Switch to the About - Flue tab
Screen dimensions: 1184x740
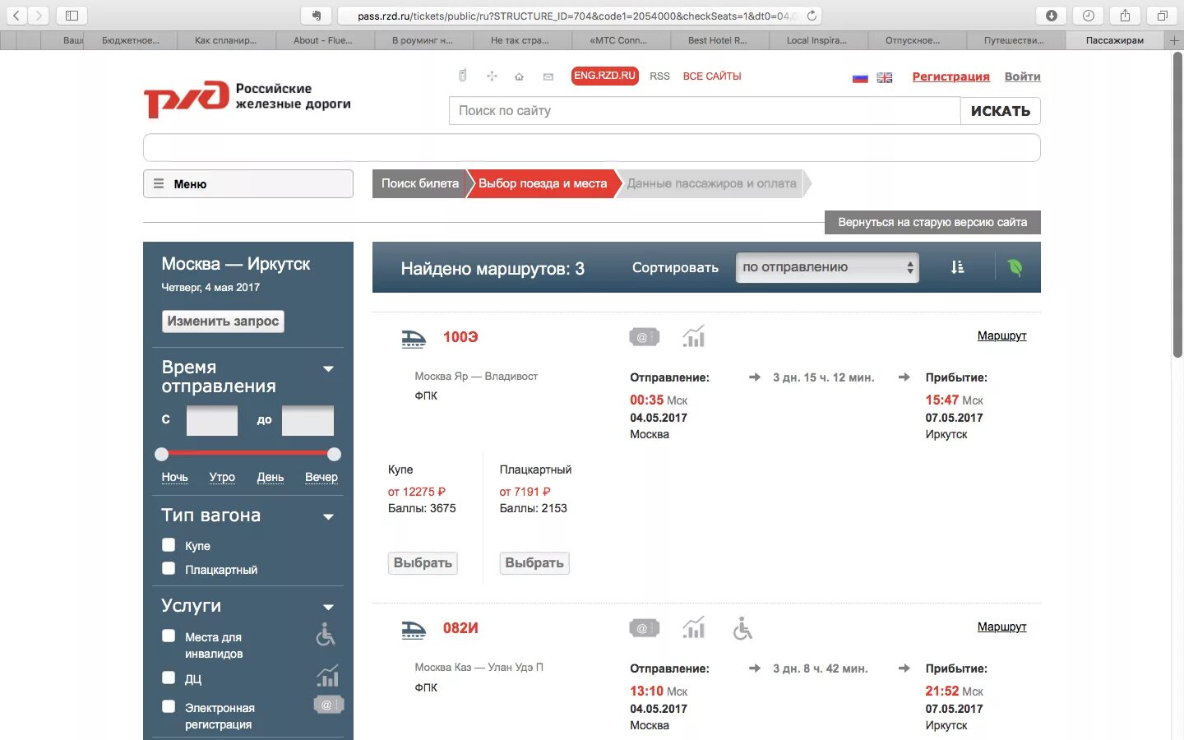[323, 40]
